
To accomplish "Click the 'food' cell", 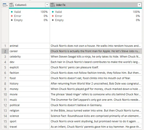I will (29, 78).
